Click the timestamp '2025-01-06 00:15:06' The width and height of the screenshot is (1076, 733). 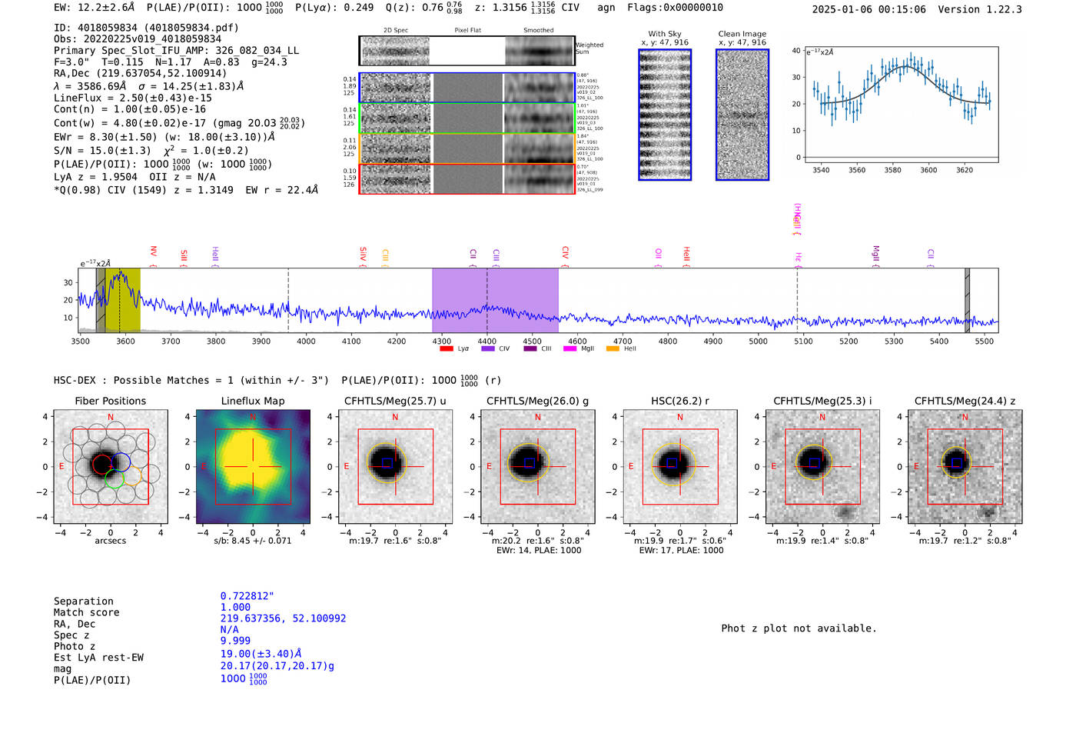pos(869,9)
